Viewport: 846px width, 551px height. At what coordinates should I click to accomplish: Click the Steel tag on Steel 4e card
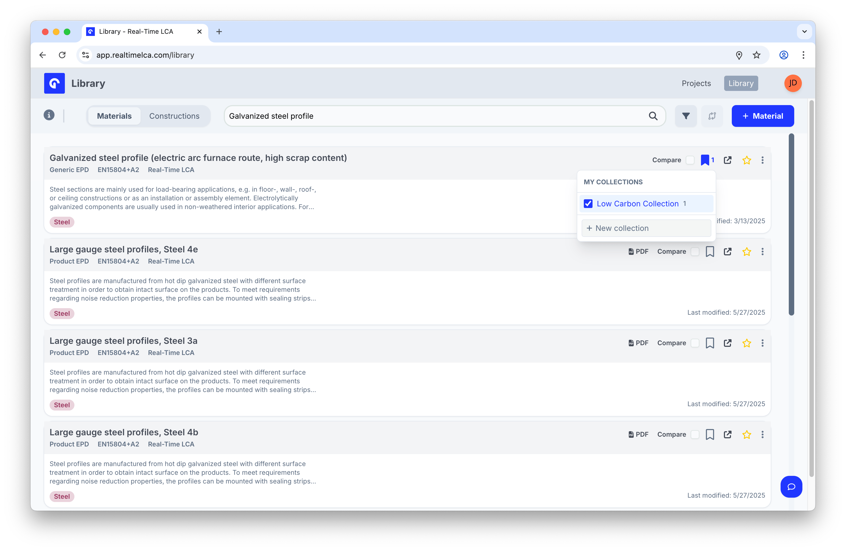coord(62,314)
